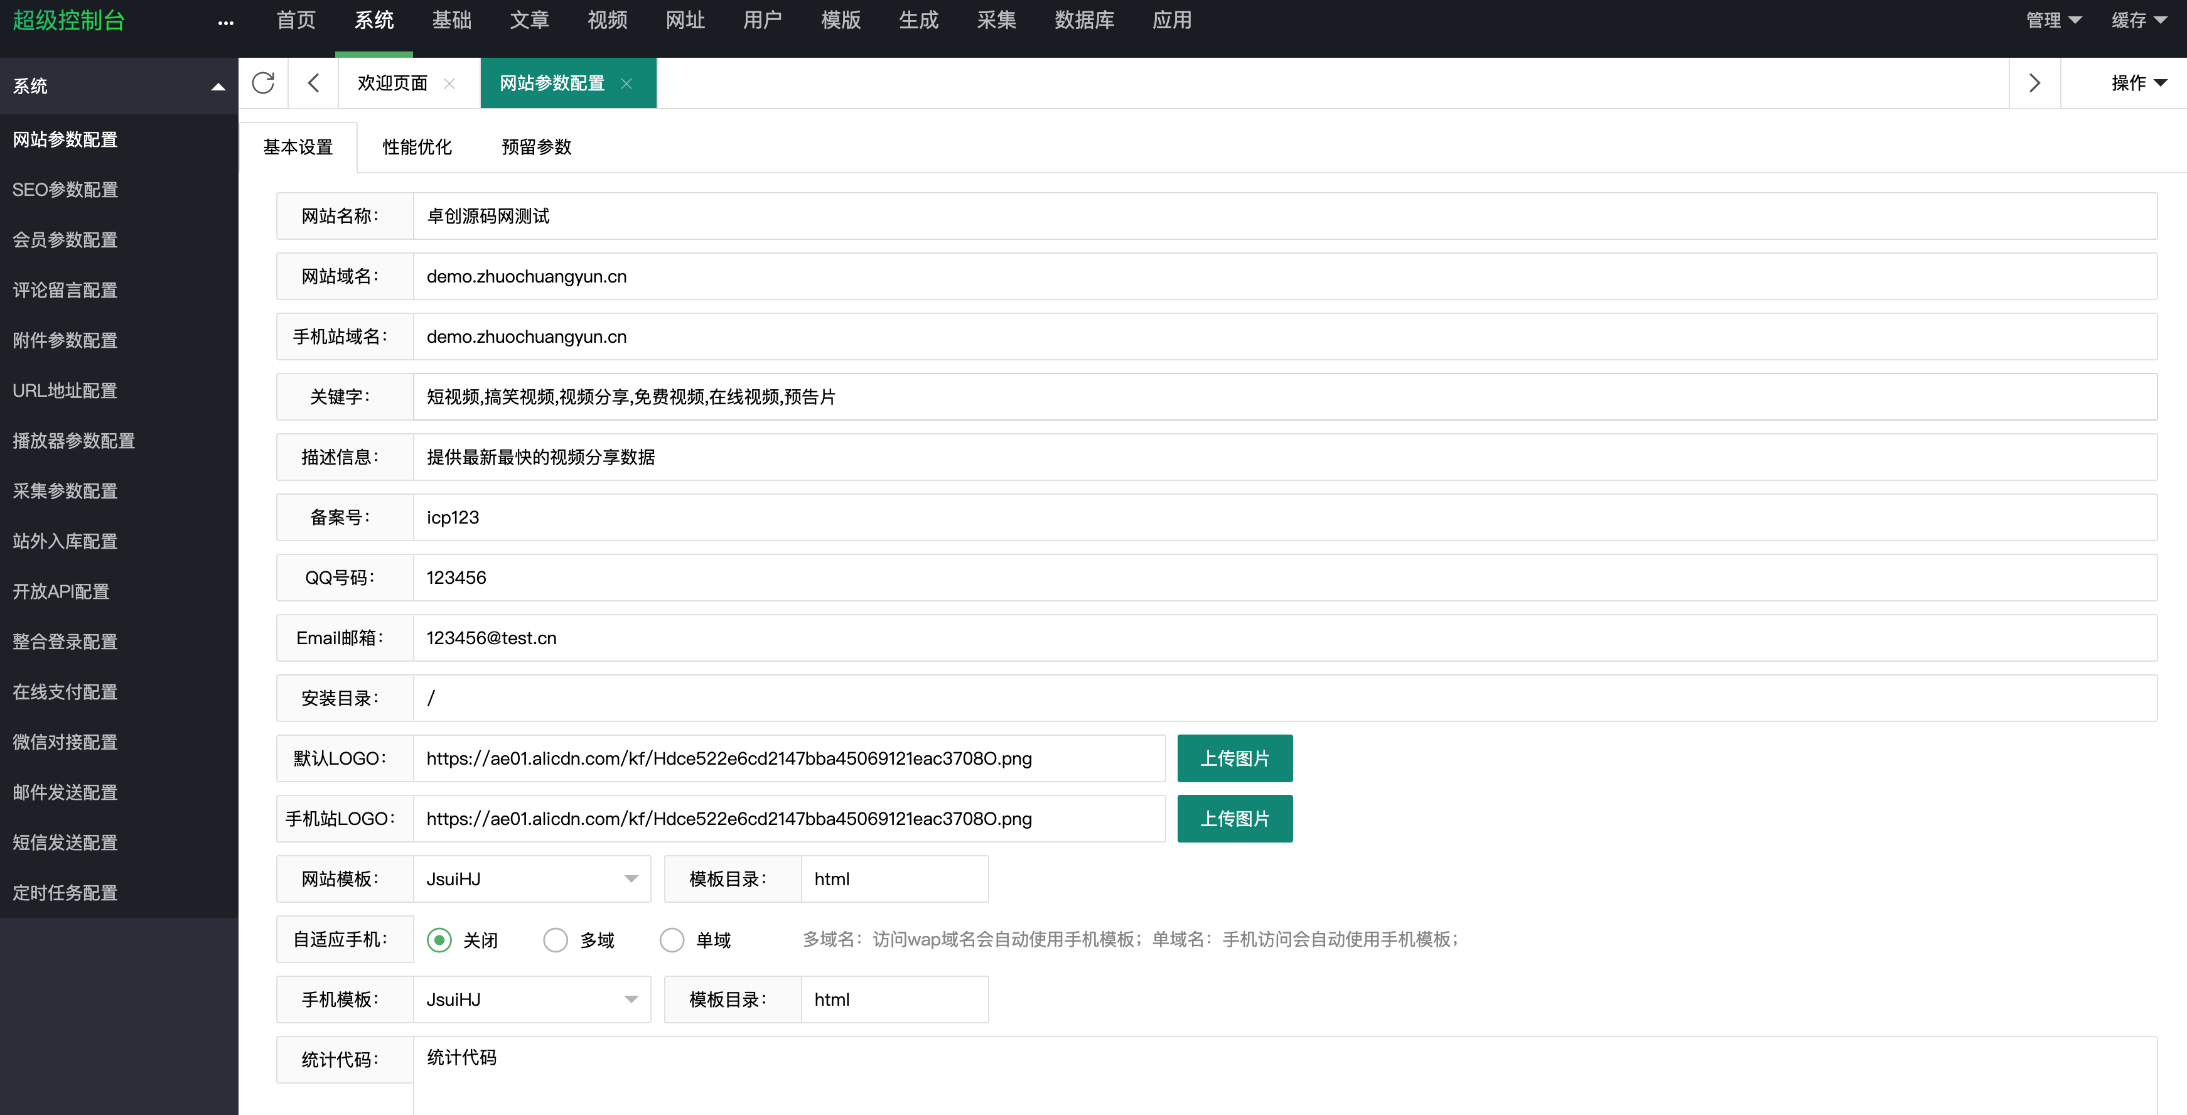
Task: Select the 关闭 radio for 自适应手机
Action: tap(439, 940)
